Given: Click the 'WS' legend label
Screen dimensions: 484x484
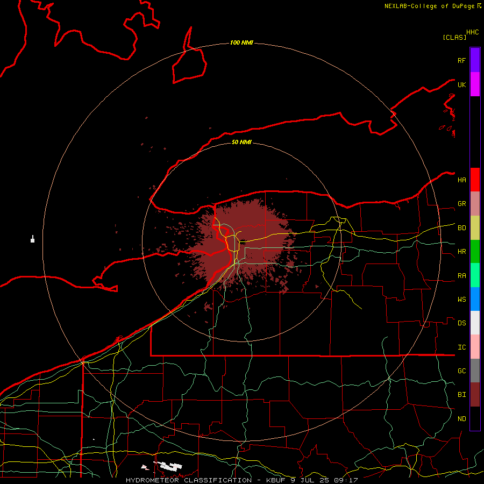Looking at the screenshot, I should coord(462,300).
